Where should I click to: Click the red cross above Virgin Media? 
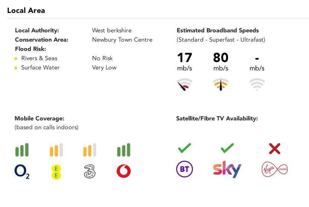274,149
